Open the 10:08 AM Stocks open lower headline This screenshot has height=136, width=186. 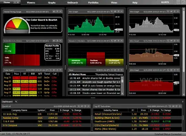tap(95, 93)
